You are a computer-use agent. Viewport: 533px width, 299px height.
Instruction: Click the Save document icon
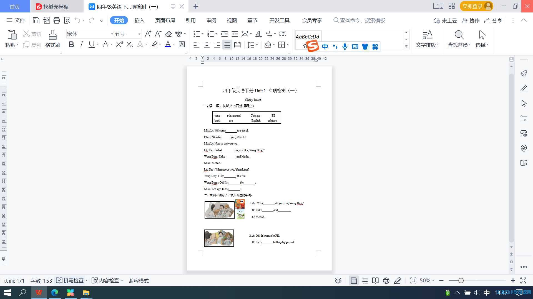click(x=36, y=20)
